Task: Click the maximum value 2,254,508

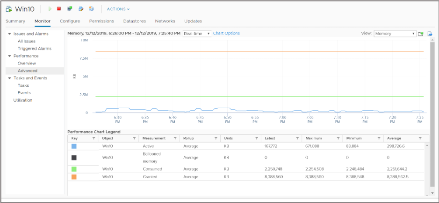Action: (314, 169)
